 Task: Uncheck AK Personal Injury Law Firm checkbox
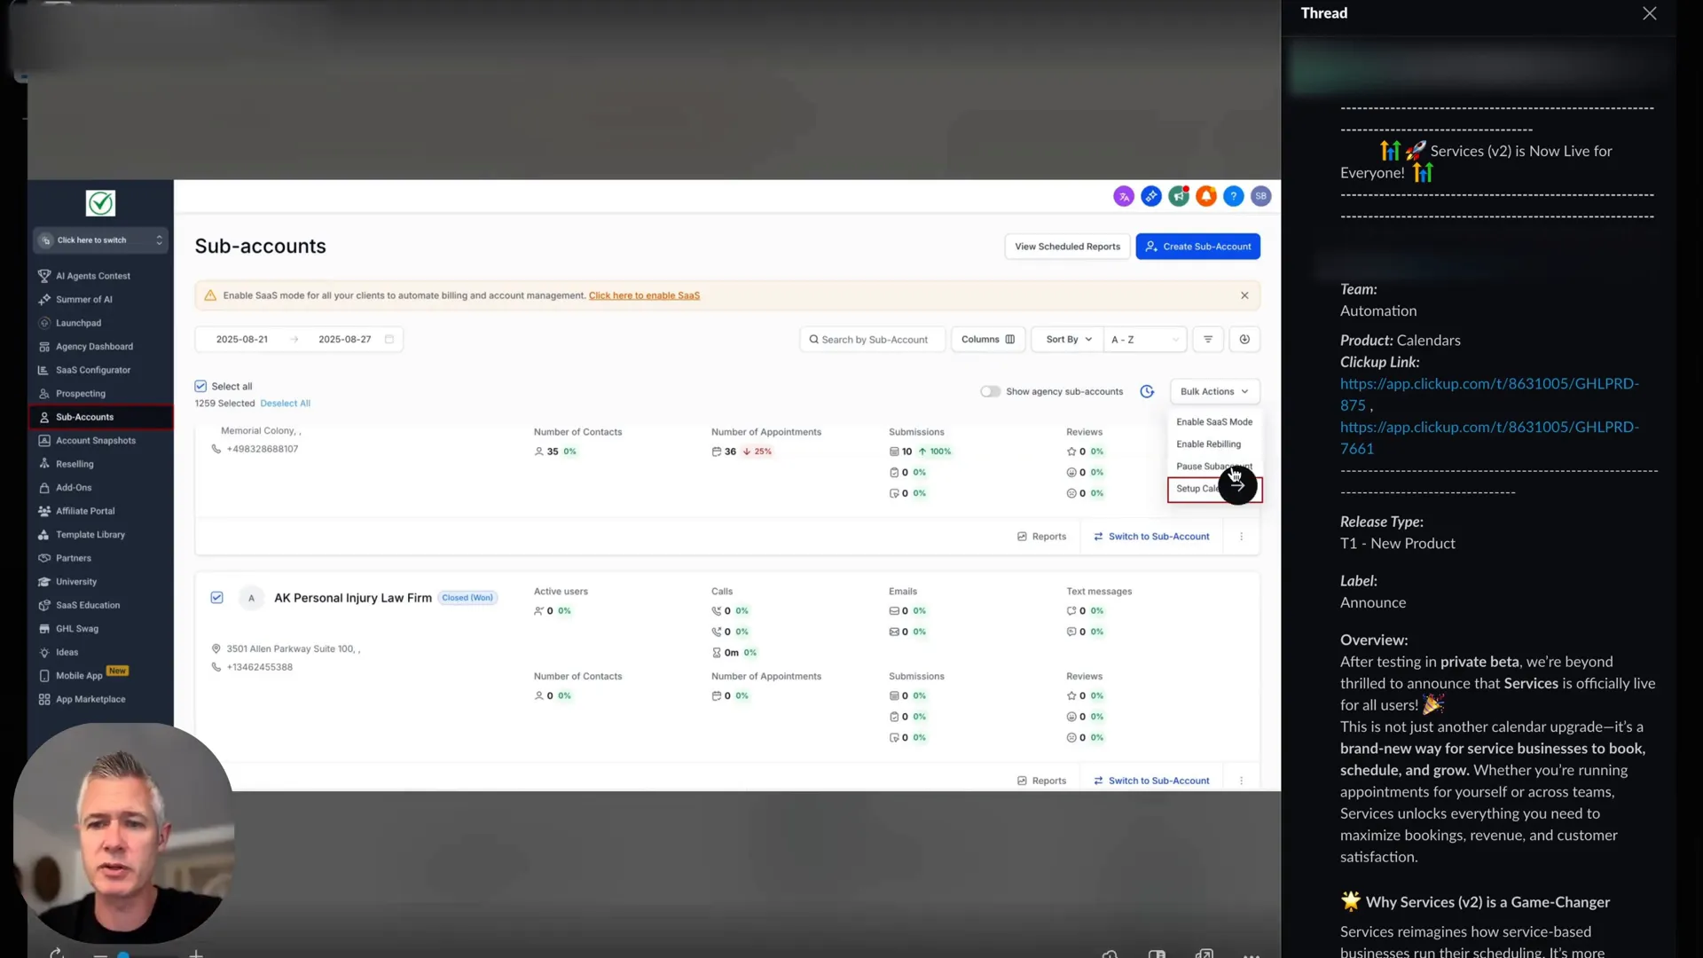pos(216,597)
